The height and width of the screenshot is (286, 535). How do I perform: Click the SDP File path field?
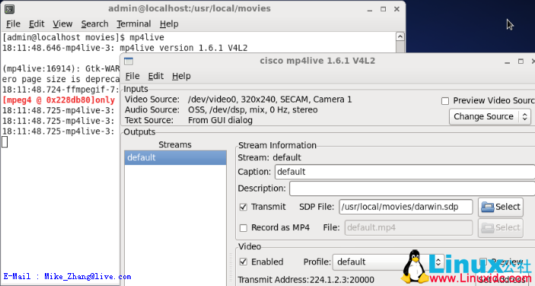pyautogui.click(x=406, y=207)
